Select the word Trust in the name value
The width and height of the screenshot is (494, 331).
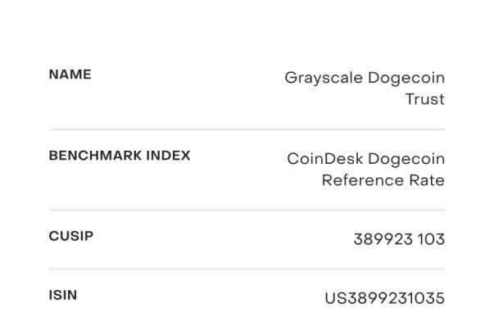point(424,100)
